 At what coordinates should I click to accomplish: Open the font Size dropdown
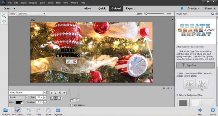(45, 97)
